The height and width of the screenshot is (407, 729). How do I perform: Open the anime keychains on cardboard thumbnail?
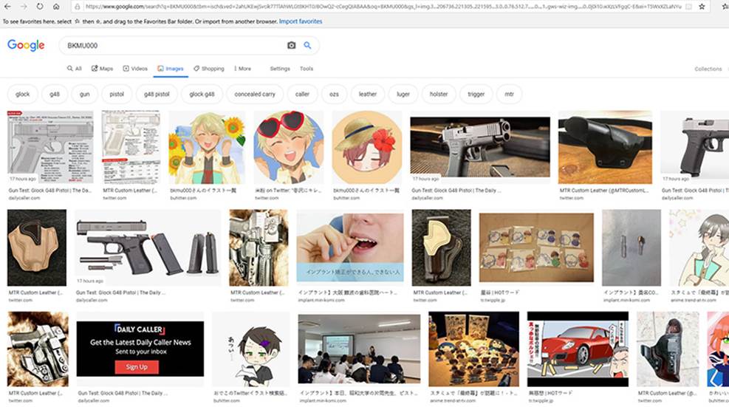tap(536, 247)
